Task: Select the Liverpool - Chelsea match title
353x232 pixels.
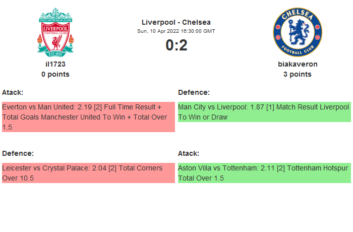Action: pyautogui.click(x=176, y=22)
